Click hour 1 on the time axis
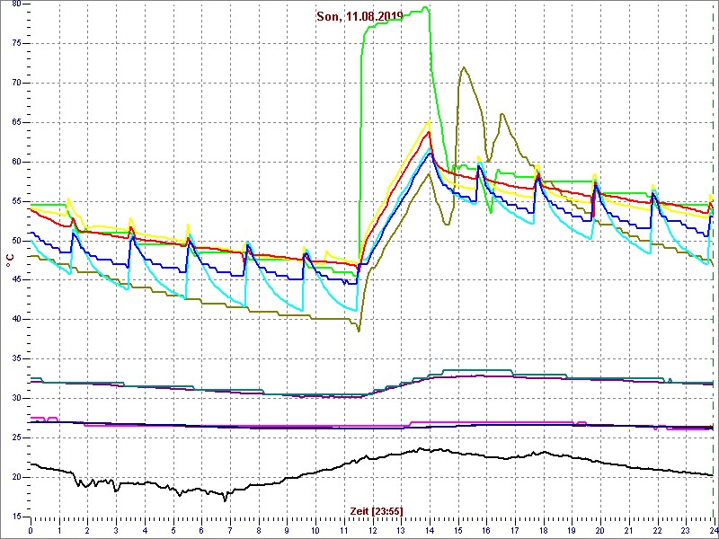This screenshot has width=719, height=539. coord(59,531)
